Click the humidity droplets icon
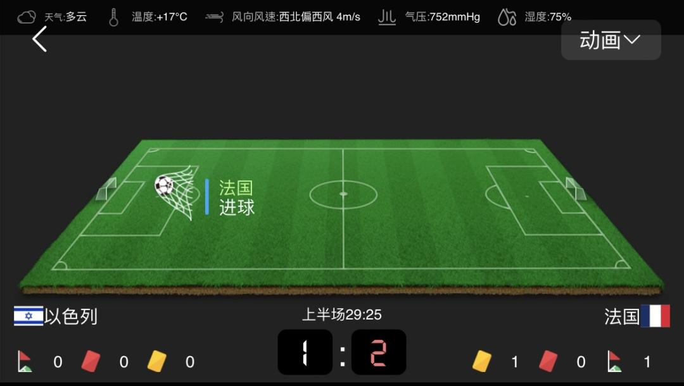The width and height of the screenshot is (684, 386). [x=507, y=18]
